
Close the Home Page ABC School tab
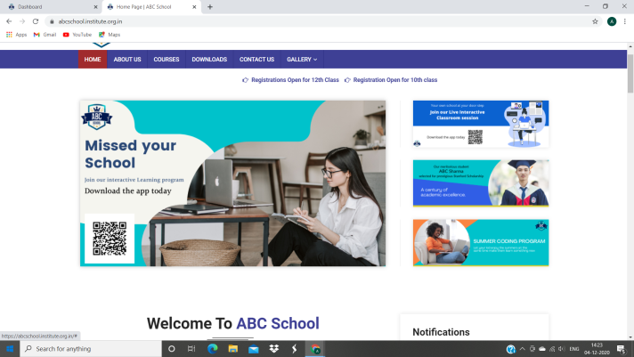[194, 7]
